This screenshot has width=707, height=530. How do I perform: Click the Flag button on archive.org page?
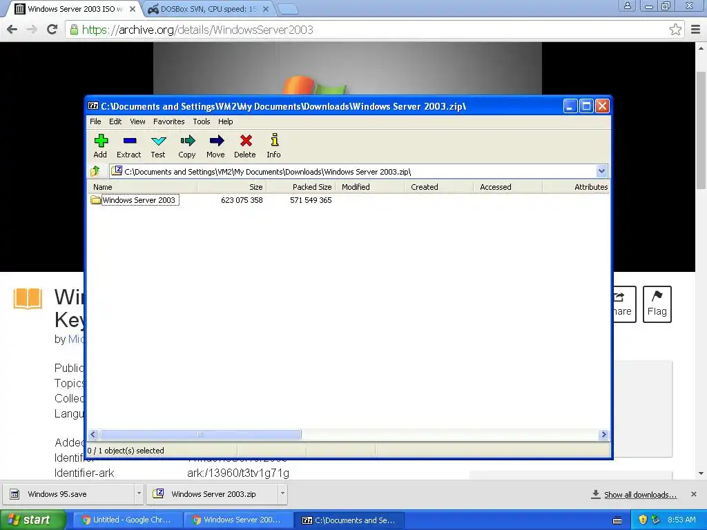tap(657, 304)
